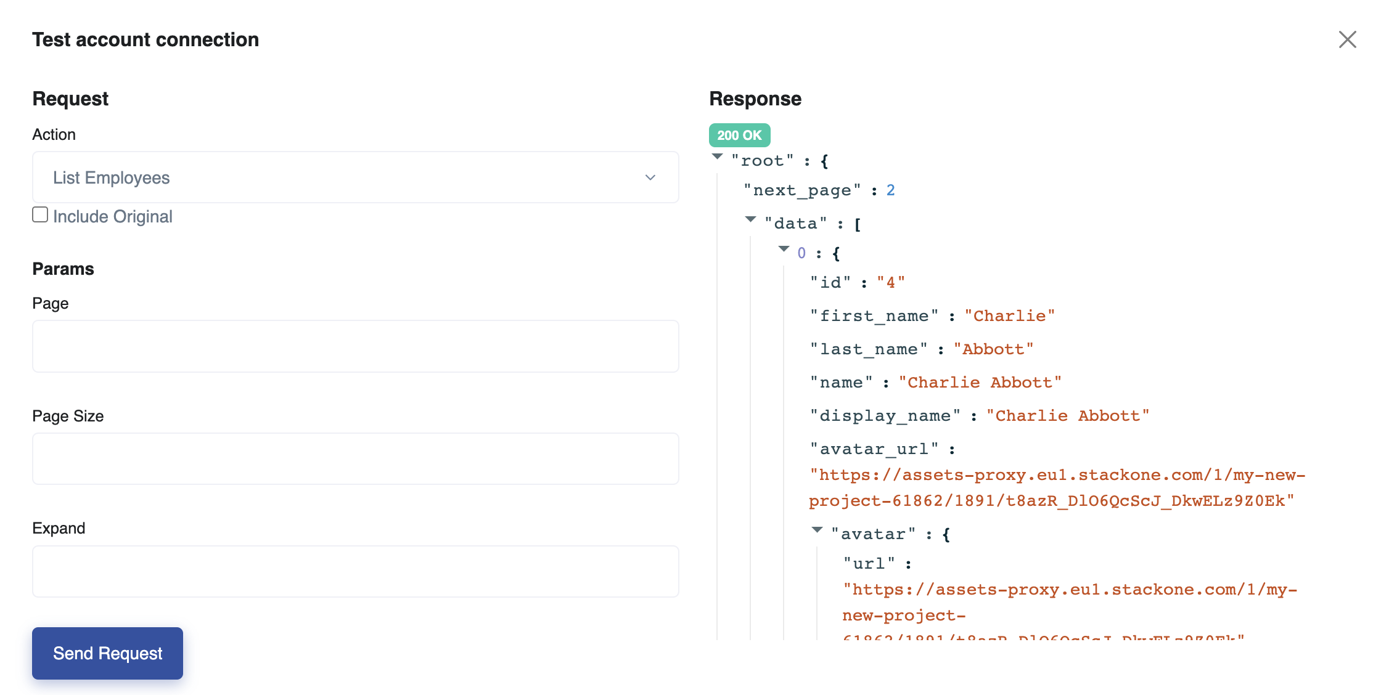Collapse the data array disclosure triangle
Image resolution: width=1381 pixels, height=695 pixels.
(750, 219)
